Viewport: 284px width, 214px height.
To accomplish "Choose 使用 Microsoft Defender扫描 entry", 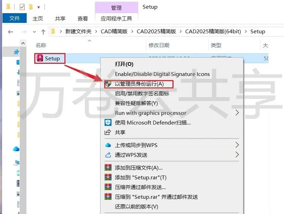I will [153, 122].
